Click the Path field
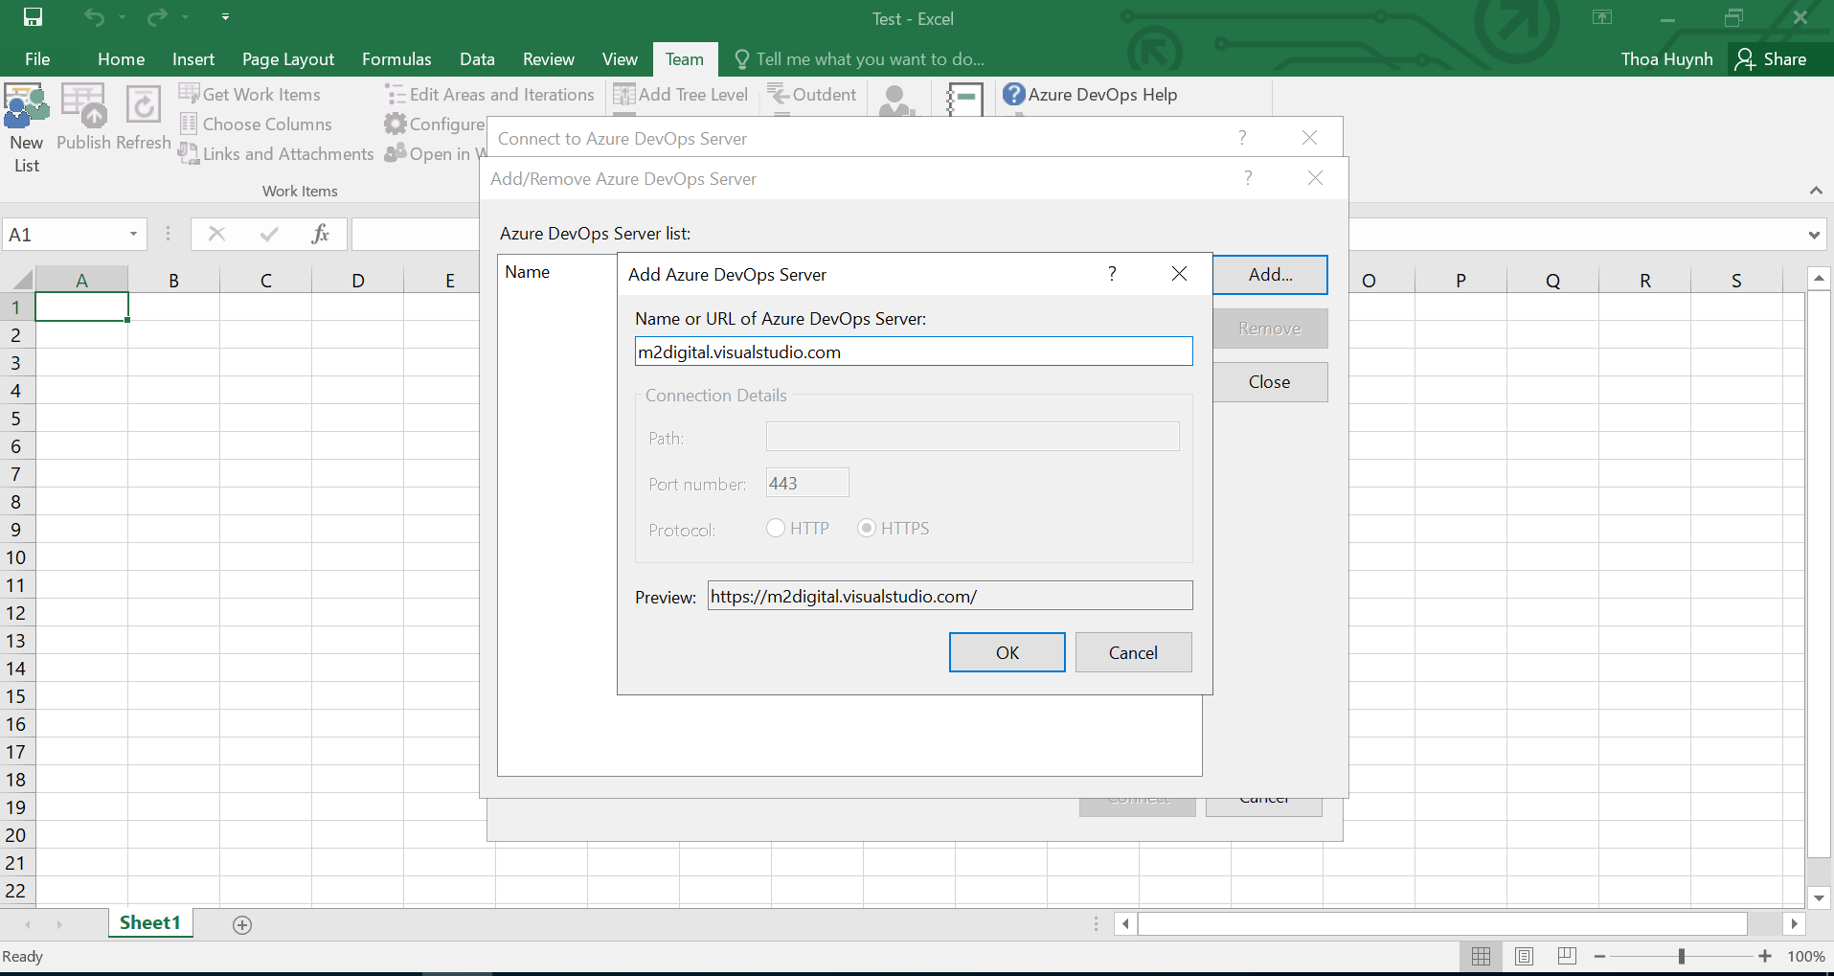 pyautogui.click(x=972, y=437)
